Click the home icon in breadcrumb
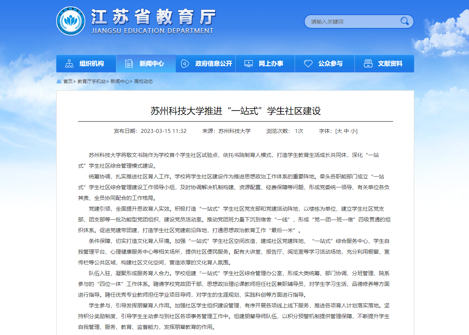The height and width of the screenshot is (335, 469). (59, 82)
